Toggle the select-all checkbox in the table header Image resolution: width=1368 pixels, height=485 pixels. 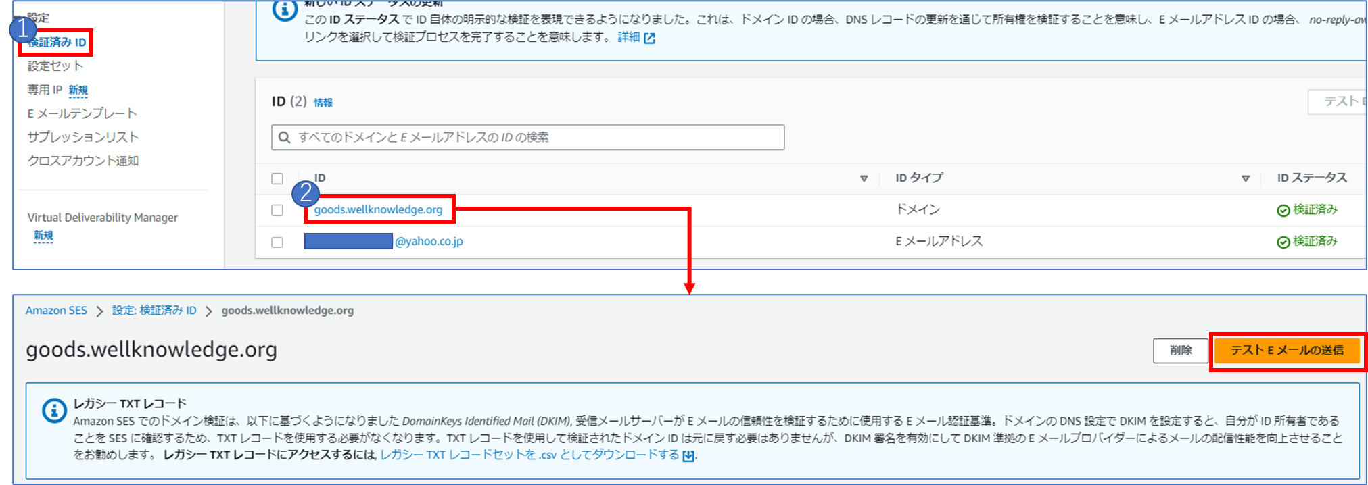[277, 178]
